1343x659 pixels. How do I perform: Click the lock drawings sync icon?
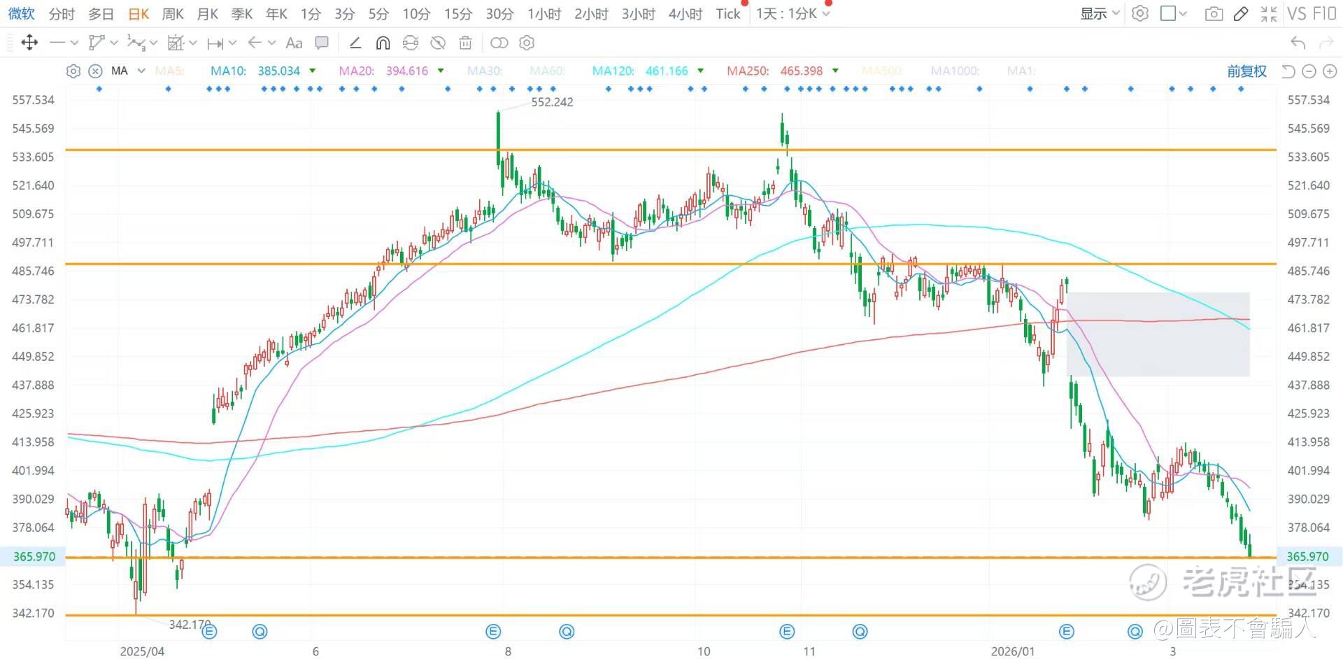(x=411, y=43)
